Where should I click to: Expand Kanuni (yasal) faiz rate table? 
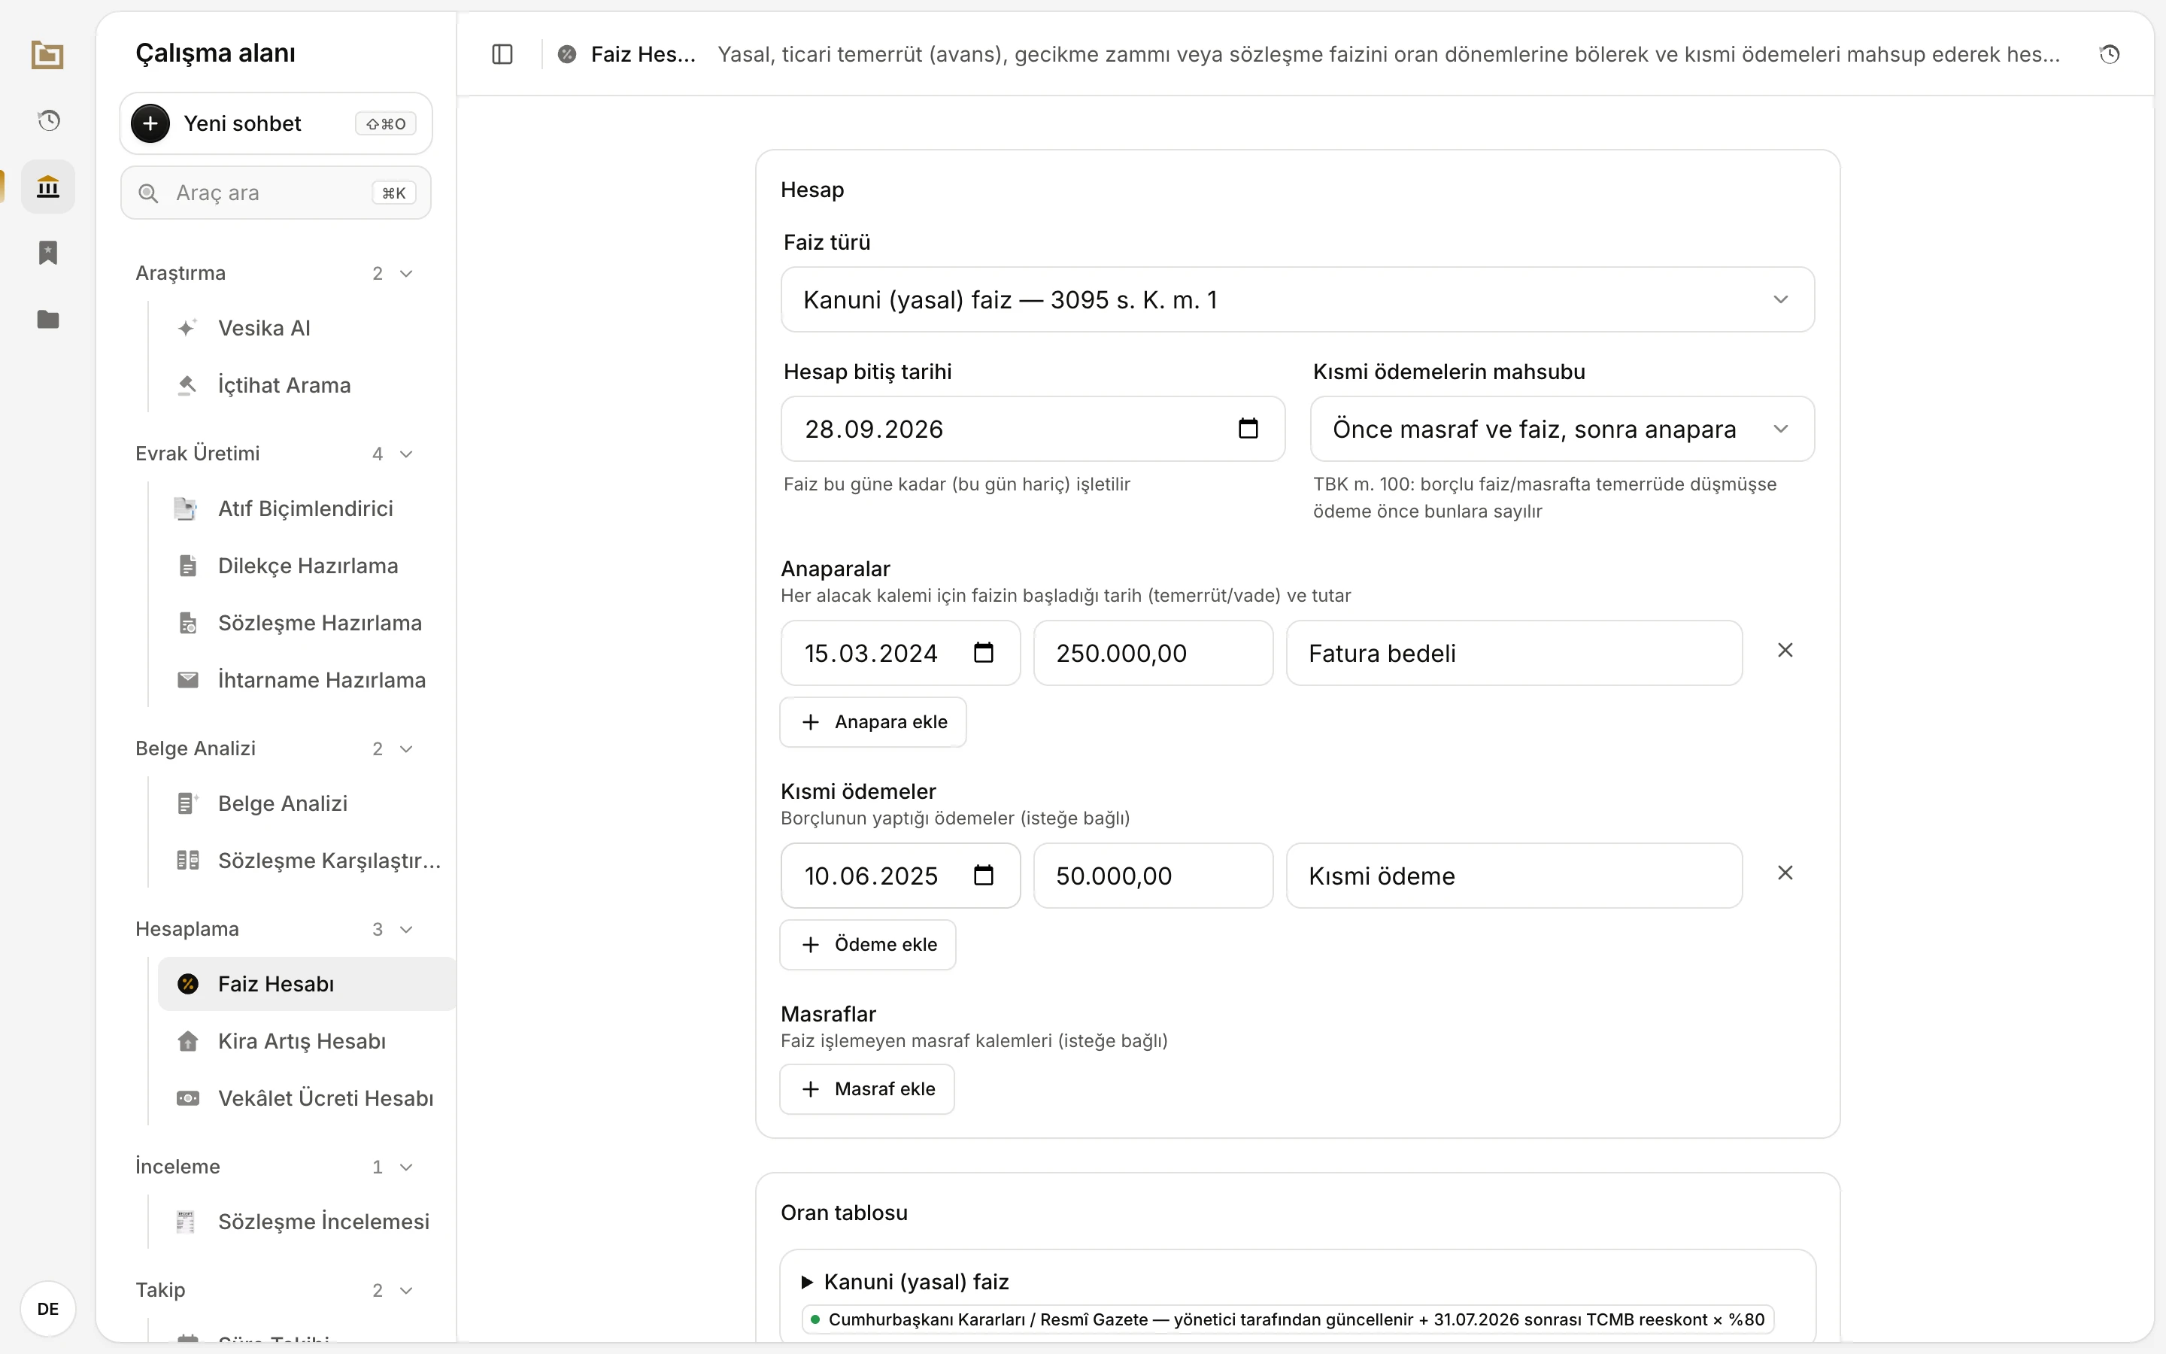click(x=905, y=1282)
